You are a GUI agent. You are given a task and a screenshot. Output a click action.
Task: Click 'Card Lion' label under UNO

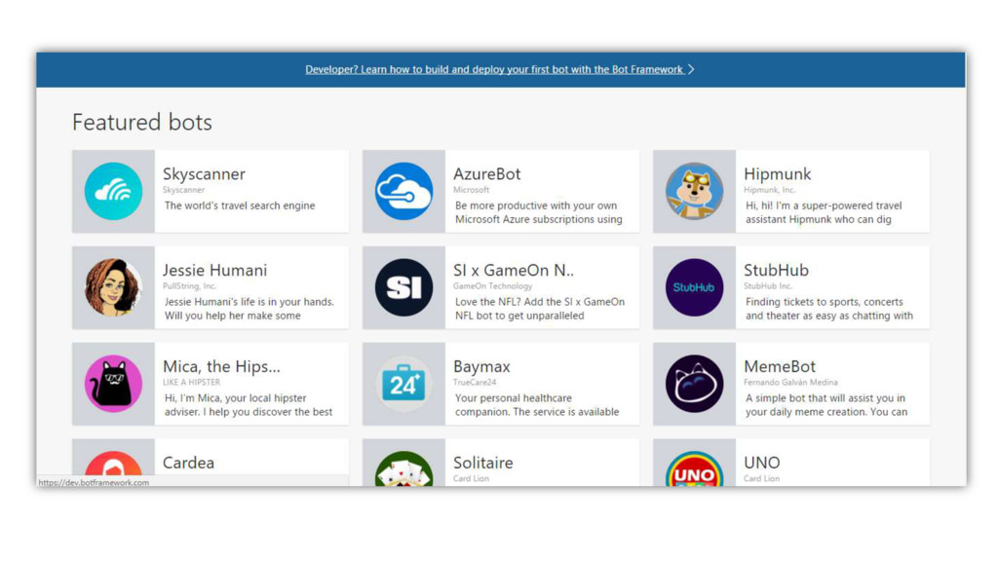tap(761, 478)
